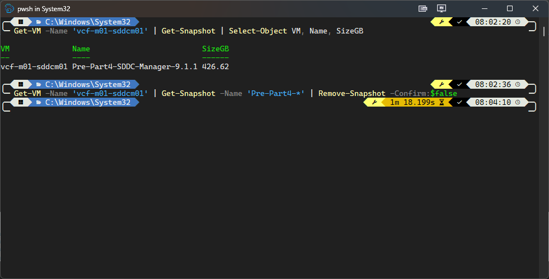The width and height of the screenshot is (549, 279).
Task: Click the C:\Windows\System32 path in the 08:02:20 prompt
Action: tap(88, 22)
